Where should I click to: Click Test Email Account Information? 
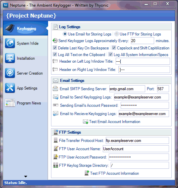tap(112, 122)
